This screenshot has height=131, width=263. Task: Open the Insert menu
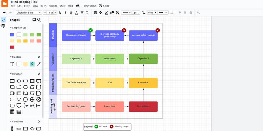click(43, 6)
